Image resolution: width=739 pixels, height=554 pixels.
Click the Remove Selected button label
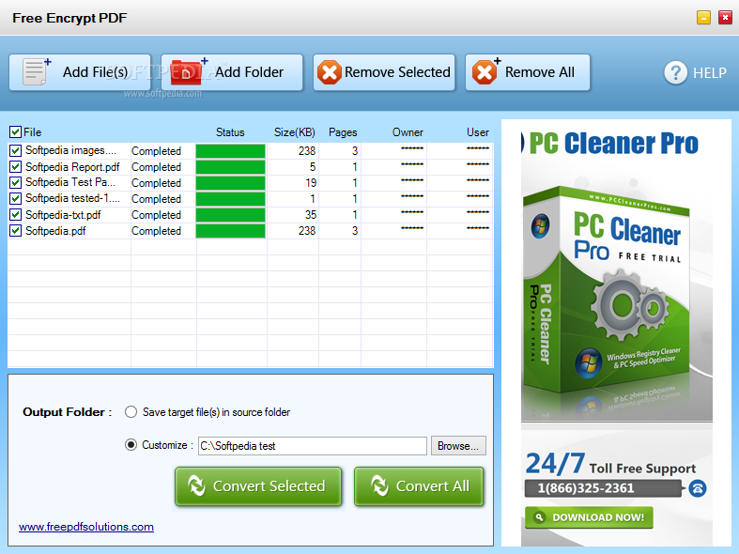coord(397,72)
